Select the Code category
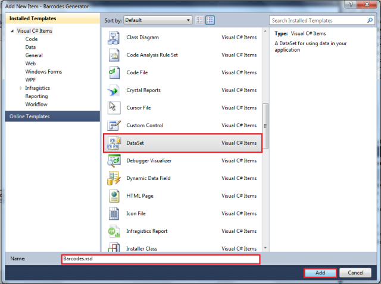 [x=32, y=39]
